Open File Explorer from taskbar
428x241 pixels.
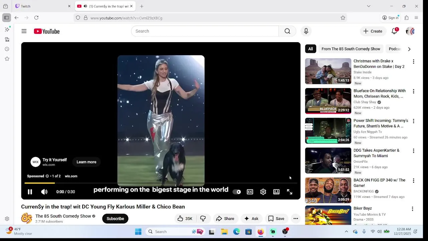tap(224, 232)
